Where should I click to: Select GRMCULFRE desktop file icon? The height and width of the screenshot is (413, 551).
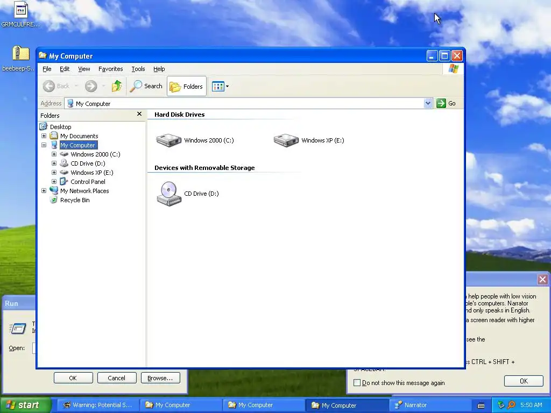[x=21, y=10]
